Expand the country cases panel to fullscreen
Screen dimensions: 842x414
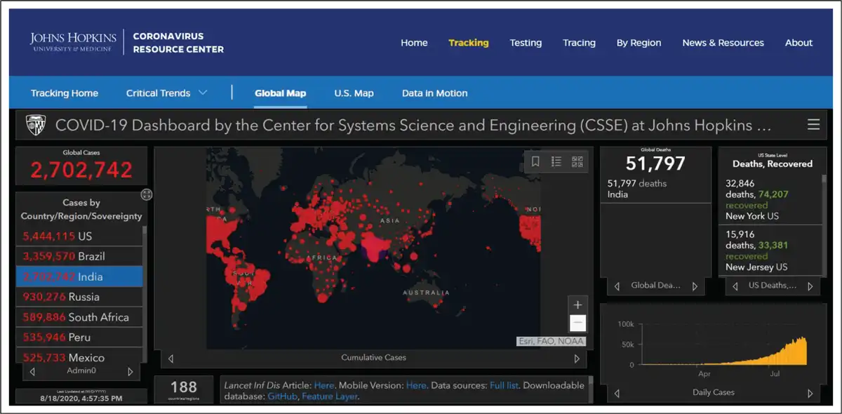coord(147,194)
